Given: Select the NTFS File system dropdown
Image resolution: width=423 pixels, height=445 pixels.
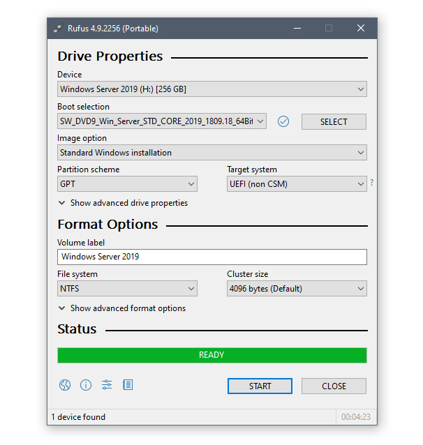Looking at the screenshot, I should [x=127, y=289].
